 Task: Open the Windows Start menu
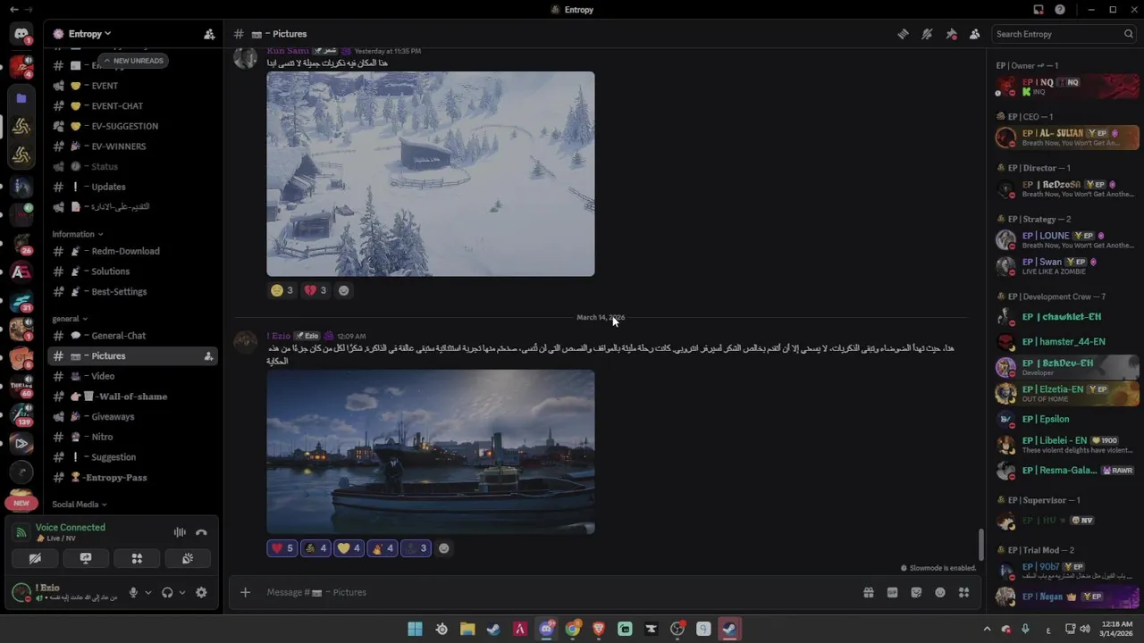[415, 629]
